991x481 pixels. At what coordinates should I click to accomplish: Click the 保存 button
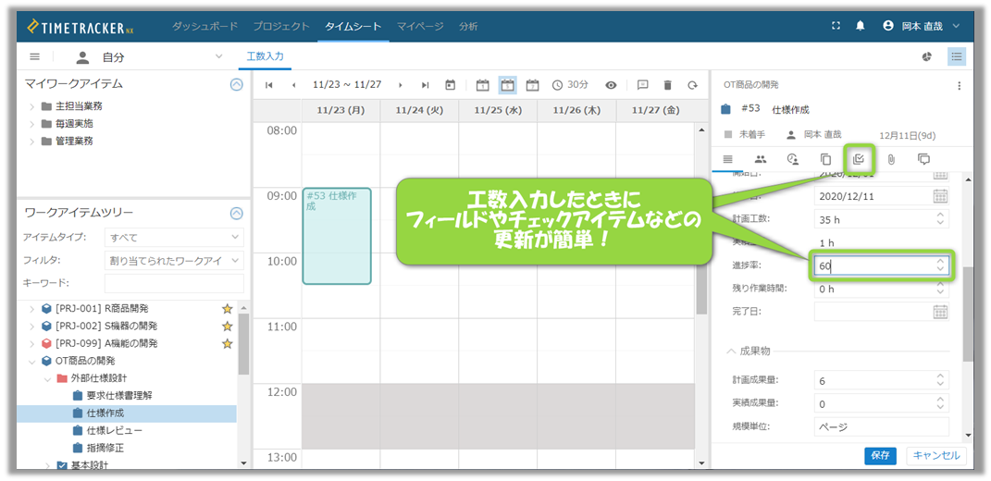pyautogui.click(x=880, y=455)
